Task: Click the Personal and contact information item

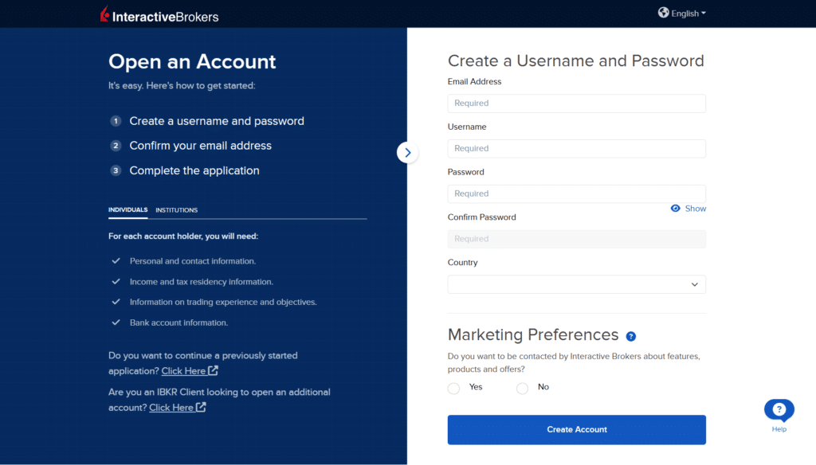Action: pyautogui.click(x=193, y=261)
